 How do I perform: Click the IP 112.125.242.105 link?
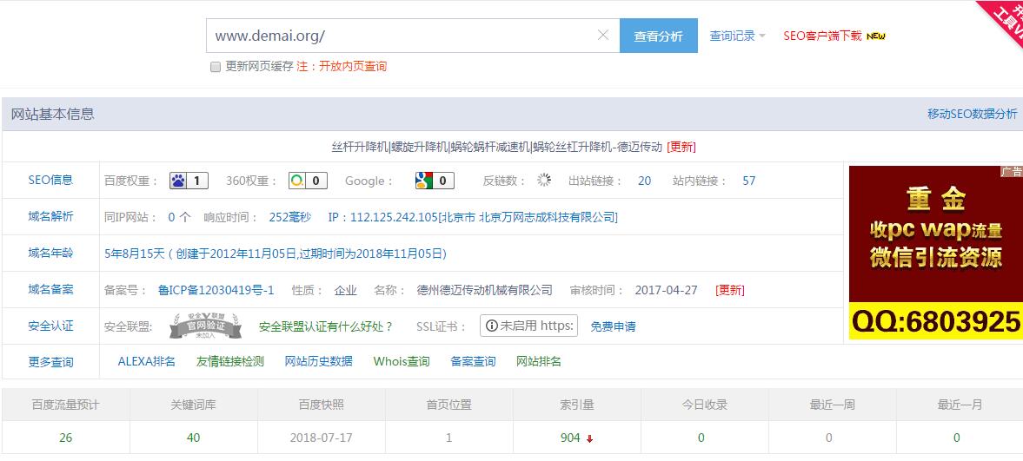(473, 217)
